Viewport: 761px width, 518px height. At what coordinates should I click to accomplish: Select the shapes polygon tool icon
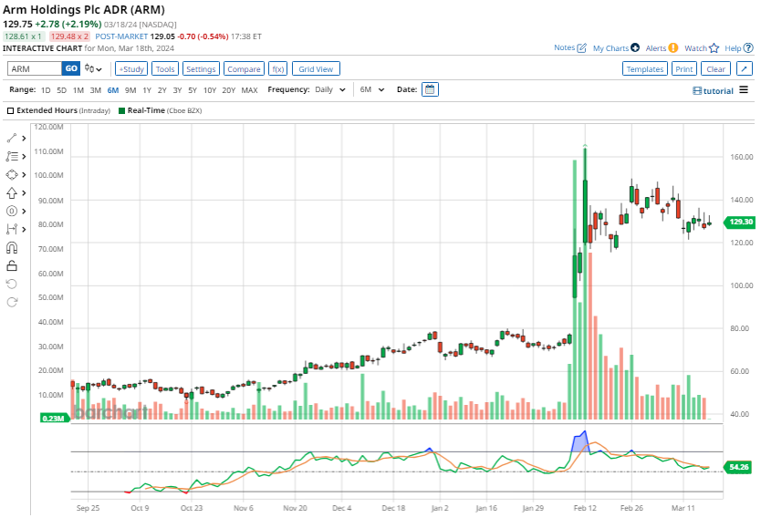click(x=12, y=174)
